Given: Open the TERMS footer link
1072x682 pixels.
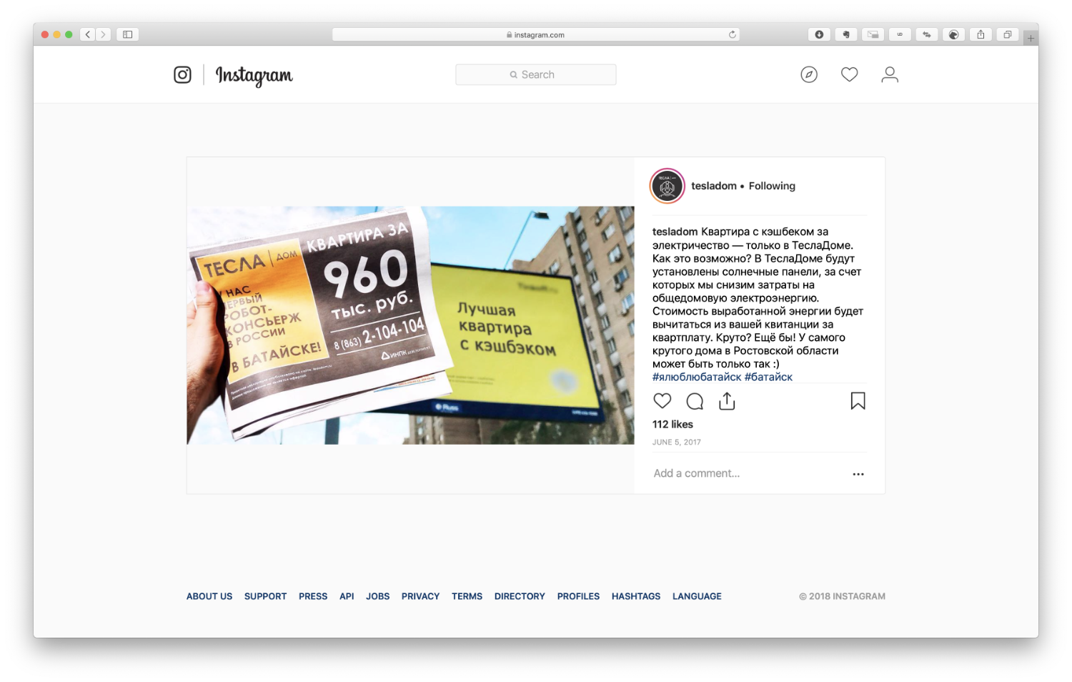Looking at the screenshot, I should tap(467, 596).
